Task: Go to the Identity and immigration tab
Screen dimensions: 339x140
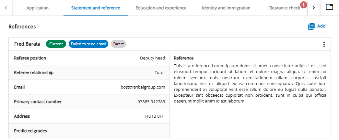Action: (226, 8)
